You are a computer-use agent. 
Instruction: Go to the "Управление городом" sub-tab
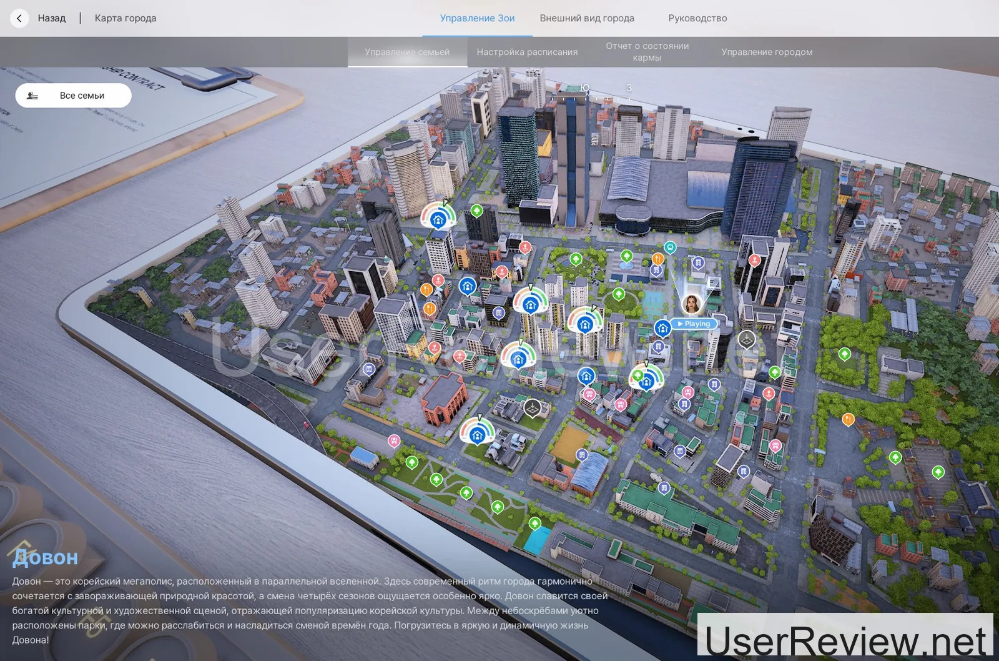coord(767,52)
